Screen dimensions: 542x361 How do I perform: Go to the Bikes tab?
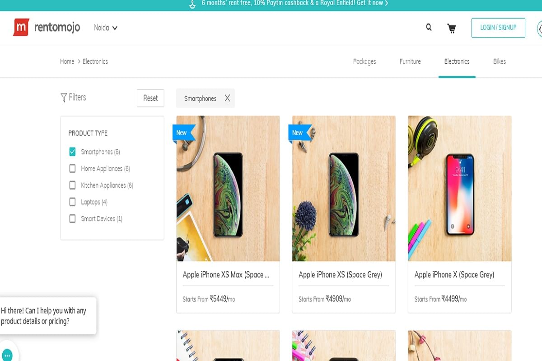[500, 61]
